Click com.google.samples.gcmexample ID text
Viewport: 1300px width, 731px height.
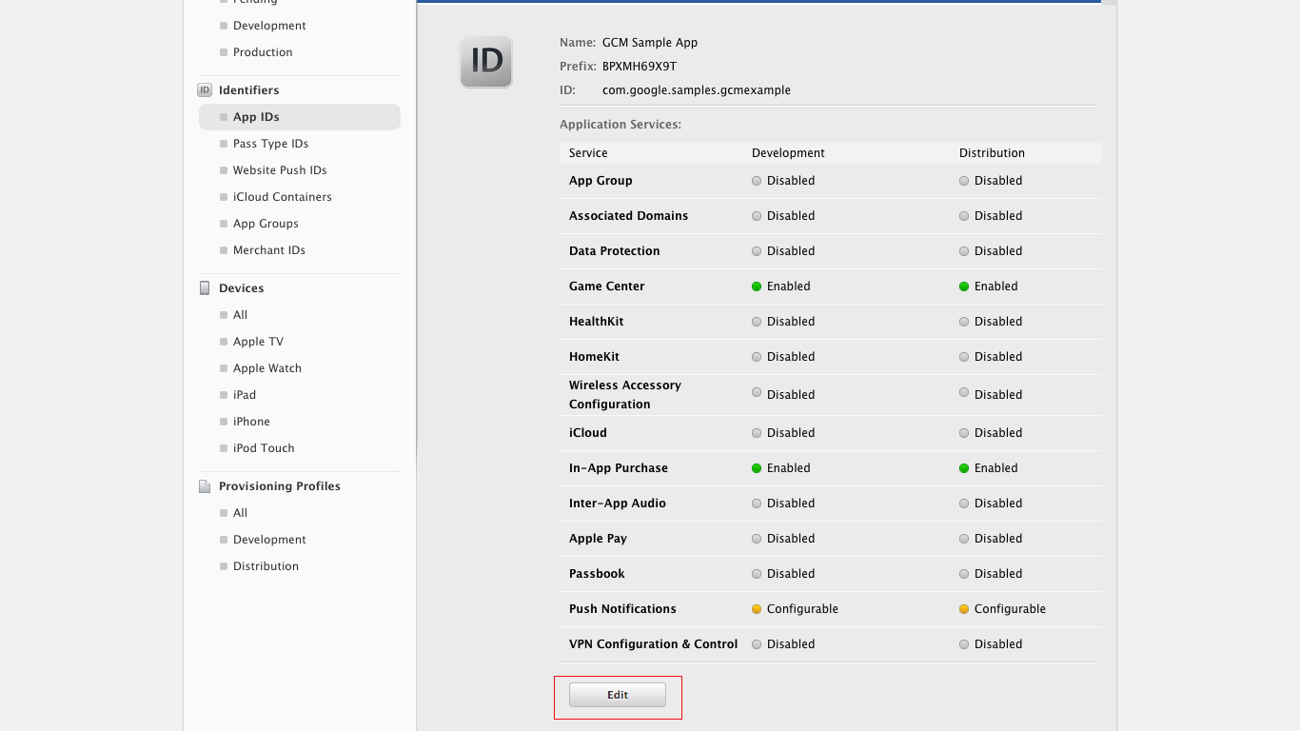[697, 90]
